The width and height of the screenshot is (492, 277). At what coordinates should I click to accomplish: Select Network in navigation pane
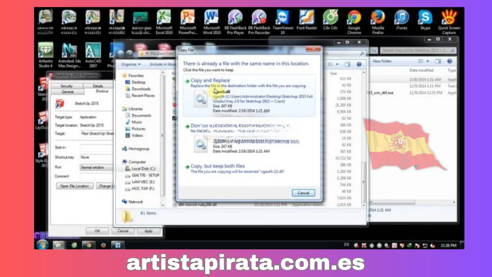pos(136,202)
